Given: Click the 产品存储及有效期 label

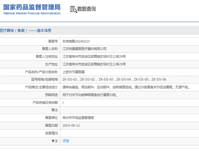Looking at the screenshot, I should (45, 103).
